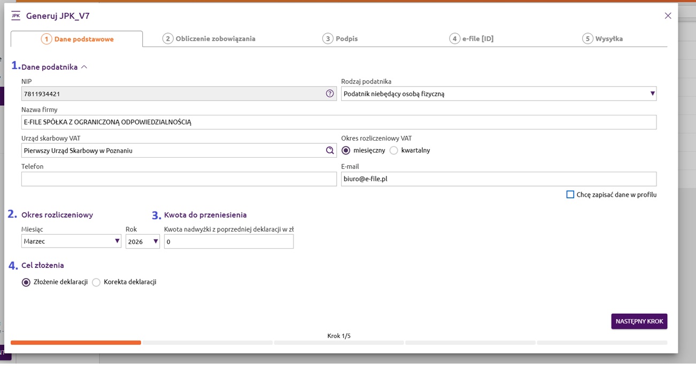Click the NIP help question mark icon
Viewport: 696px width, 370px height.
330,94
